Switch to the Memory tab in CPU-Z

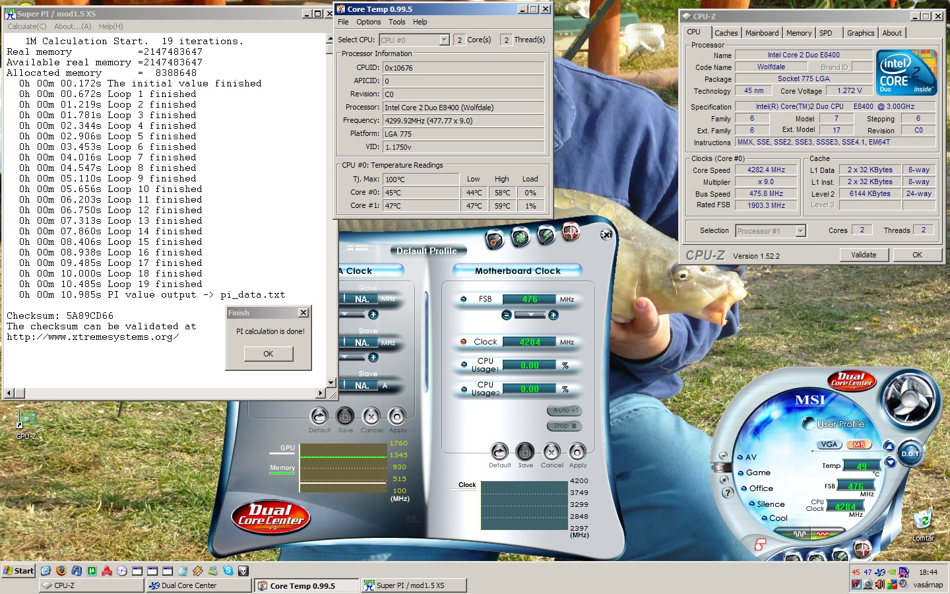pyautogui.click(x=799, y=33)
